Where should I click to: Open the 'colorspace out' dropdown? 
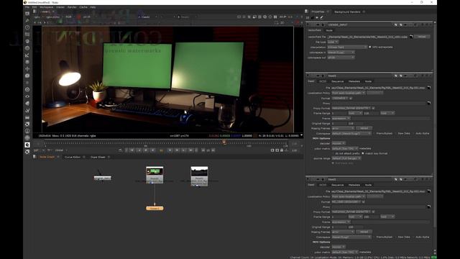[x=341, y=58]
